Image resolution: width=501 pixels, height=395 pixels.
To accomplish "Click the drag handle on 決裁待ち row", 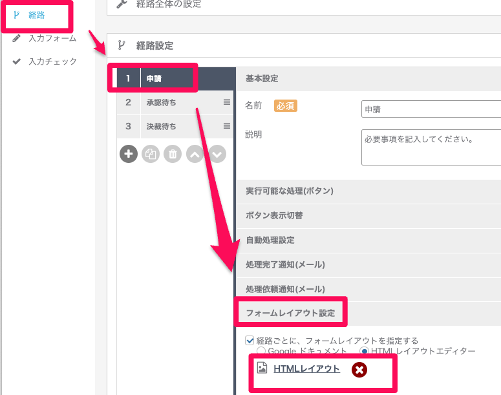I will pos(227,126).
